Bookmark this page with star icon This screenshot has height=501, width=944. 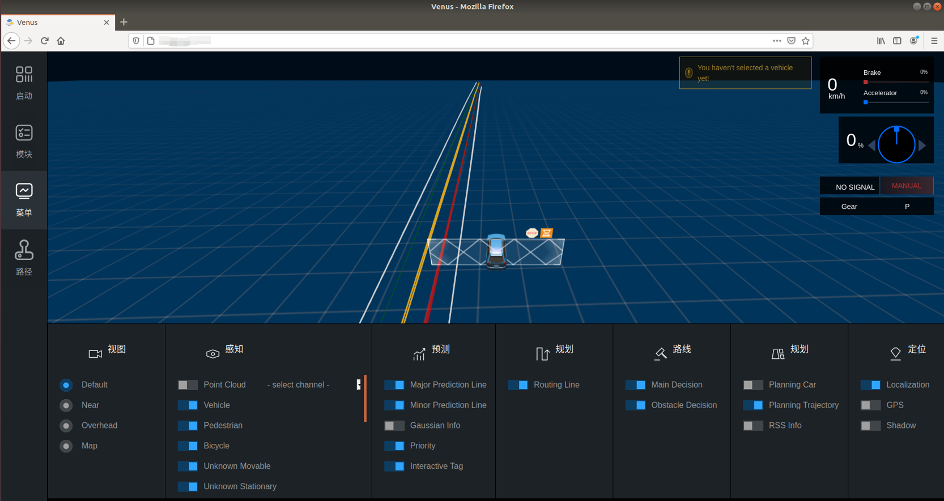point(805,41)
